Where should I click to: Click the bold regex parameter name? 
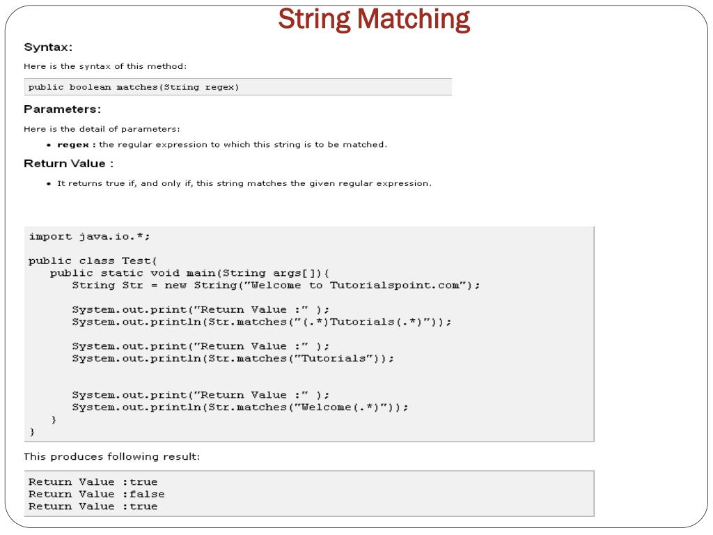72,145
